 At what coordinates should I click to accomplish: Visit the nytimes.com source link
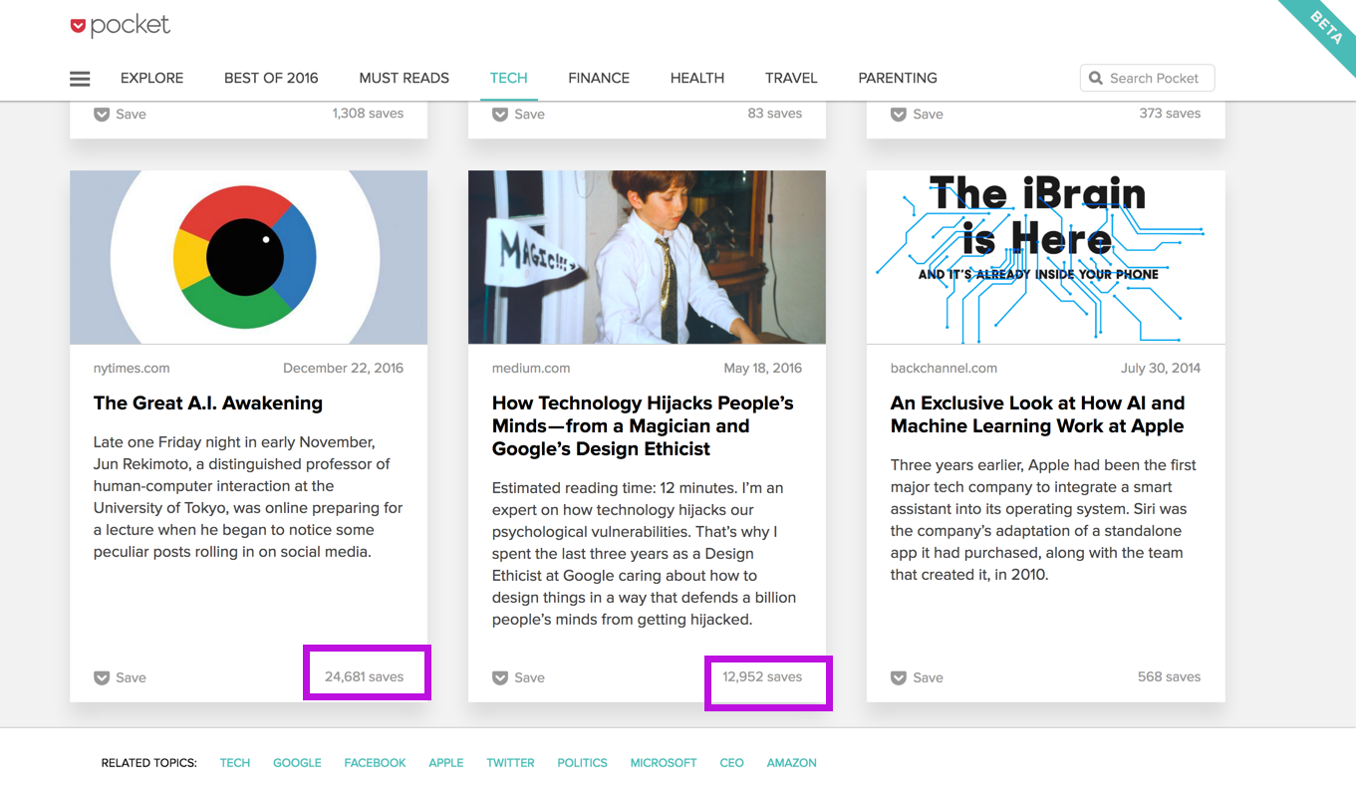tap(132, 368)
